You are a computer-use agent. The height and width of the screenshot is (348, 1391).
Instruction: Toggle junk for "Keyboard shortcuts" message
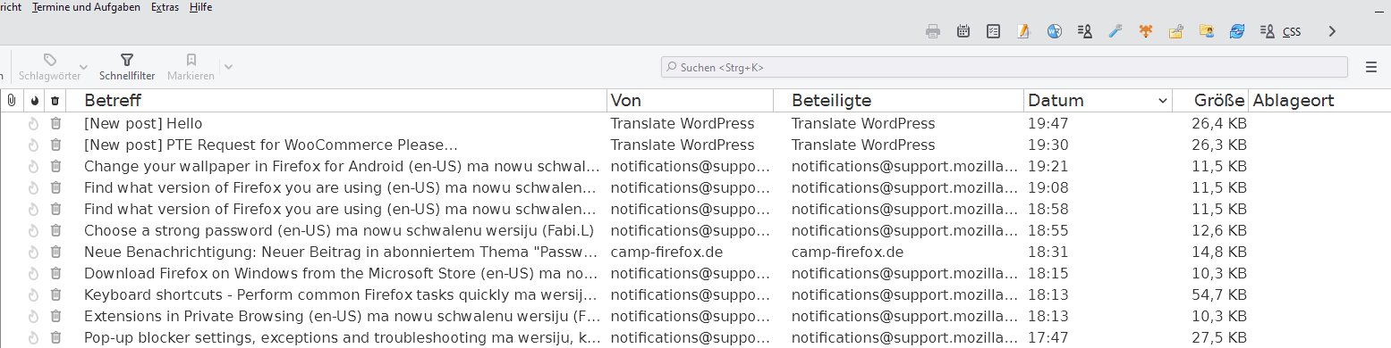click(x=34, y=294)
